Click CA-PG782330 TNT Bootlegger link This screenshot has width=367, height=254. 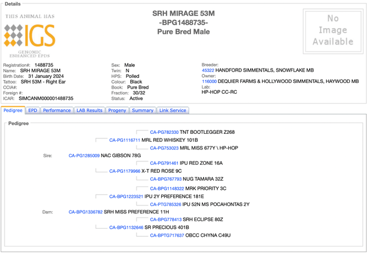pyautogui.click(x=164, y=132)
